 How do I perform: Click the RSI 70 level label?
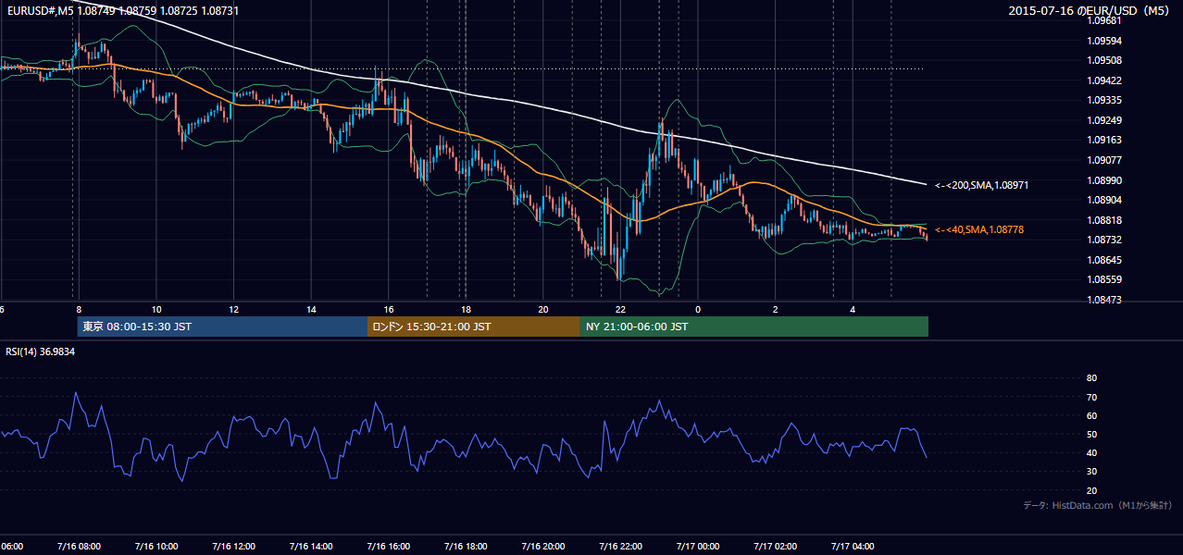point(1091,397)
